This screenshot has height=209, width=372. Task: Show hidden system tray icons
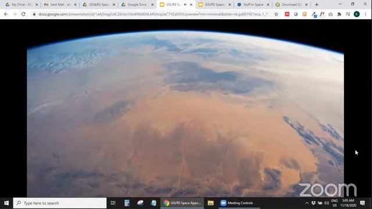tap(307, 203)
